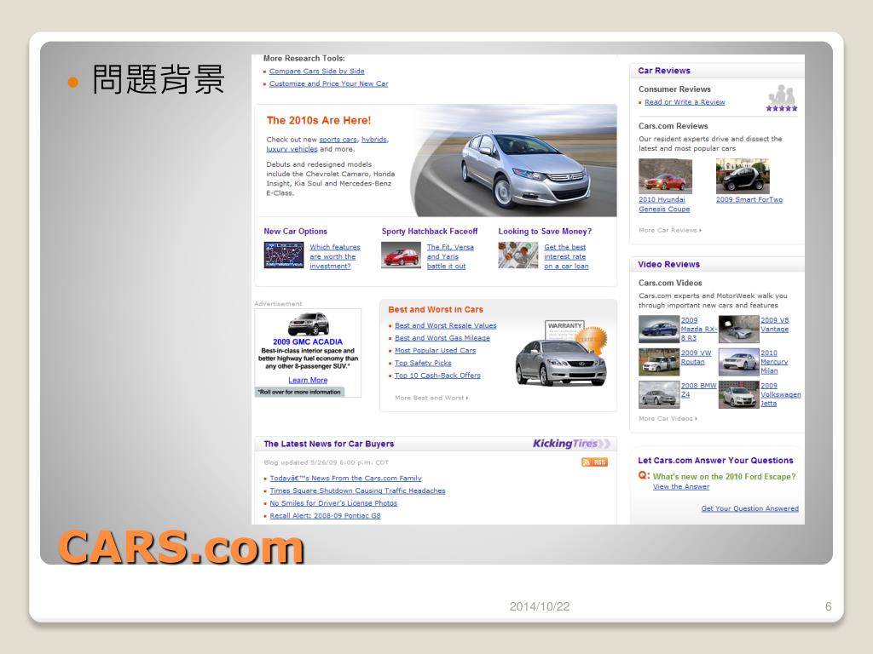
Task: Open Top Safety Picks link
Action: [423, 363]
